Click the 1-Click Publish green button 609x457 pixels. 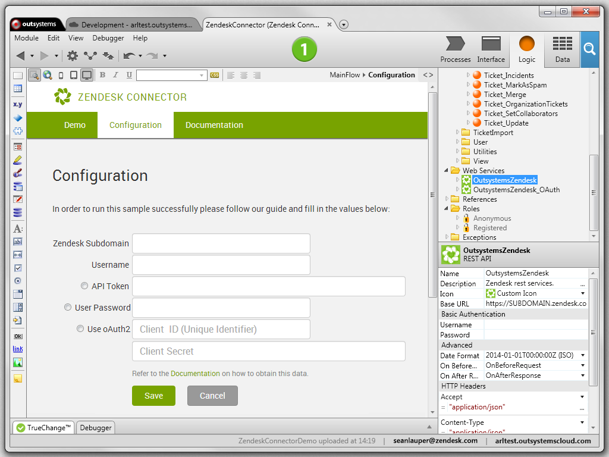(304, 49)
